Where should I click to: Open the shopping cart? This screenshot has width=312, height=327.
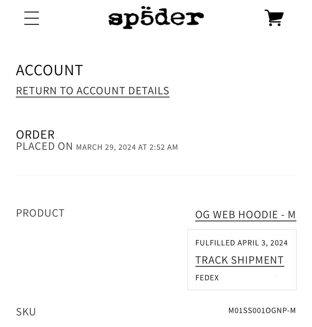pos(274,18)
